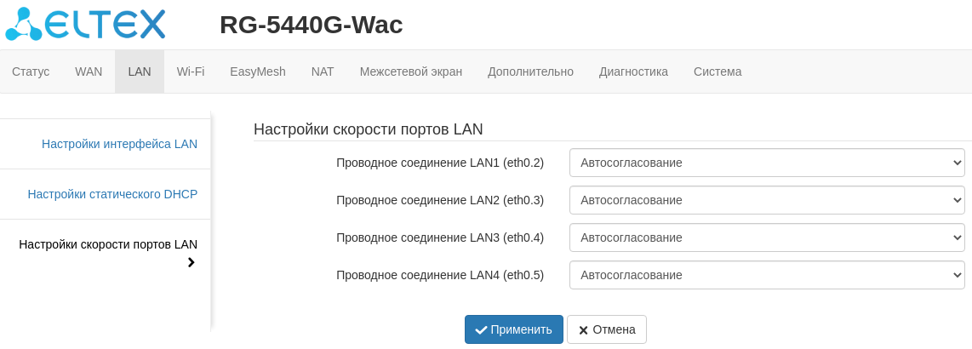Click the Eltex logo icon

point(24,24)
